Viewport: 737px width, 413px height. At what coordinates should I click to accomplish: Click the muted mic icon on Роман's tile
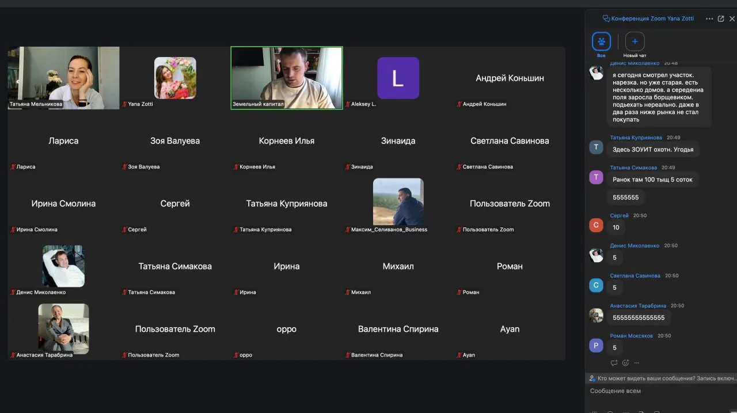tap(459, 293)
